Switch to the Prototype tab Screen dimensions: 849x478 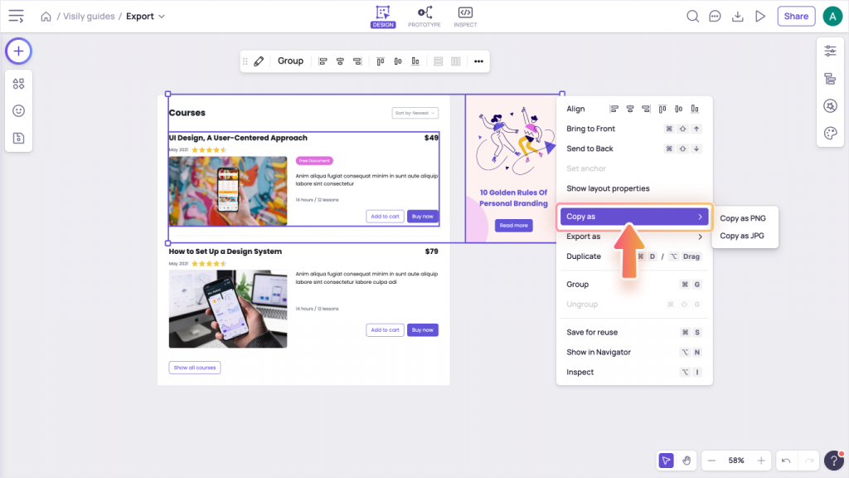424,17
